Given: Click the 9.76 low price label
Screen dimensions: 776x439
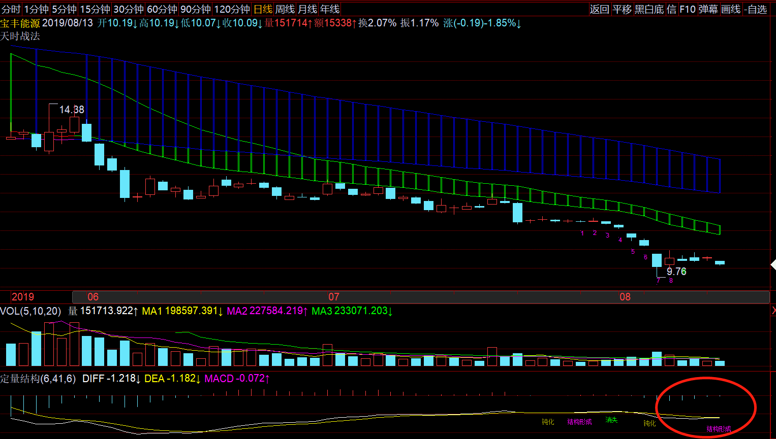Looking at the screenshot, I should point(676,272).
